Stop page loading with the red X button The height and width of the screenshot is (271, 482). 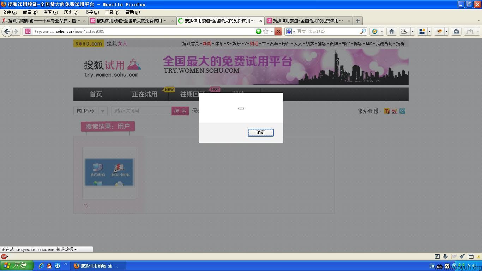coord(278,31)
